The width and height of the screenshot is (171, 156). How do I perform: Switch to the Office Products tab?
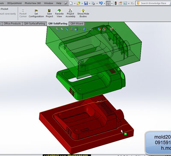pyautogui.click(x=12, y=24)
